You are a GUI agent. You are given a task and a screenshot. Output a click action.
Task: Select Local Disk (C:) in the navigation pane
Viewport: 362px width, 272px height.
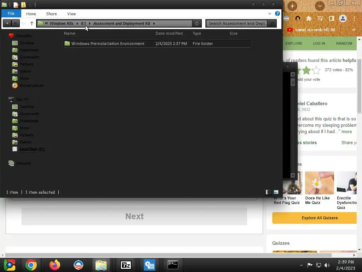31,149
